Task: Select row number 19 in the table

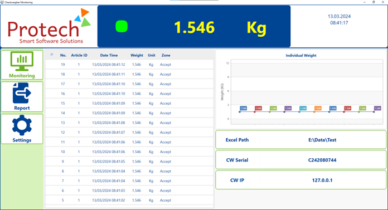Action: (x=129, y=65)
